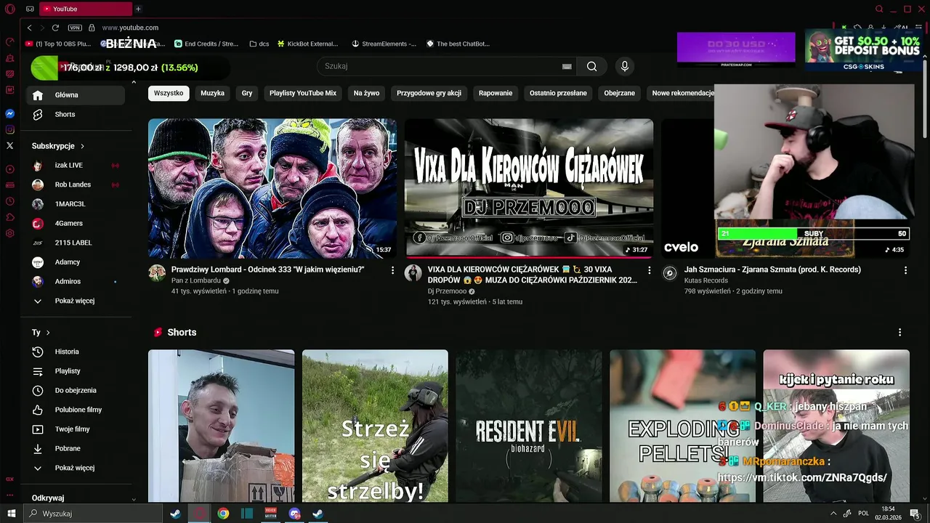Click sidebar scroll-up arrow

[134, 82]
